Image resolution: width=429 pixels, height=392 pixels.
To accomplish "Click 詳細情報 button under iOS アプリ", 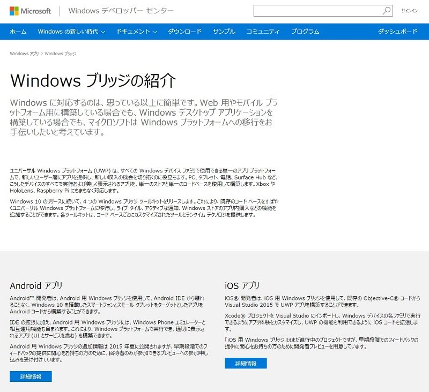I will click(246, 363).
